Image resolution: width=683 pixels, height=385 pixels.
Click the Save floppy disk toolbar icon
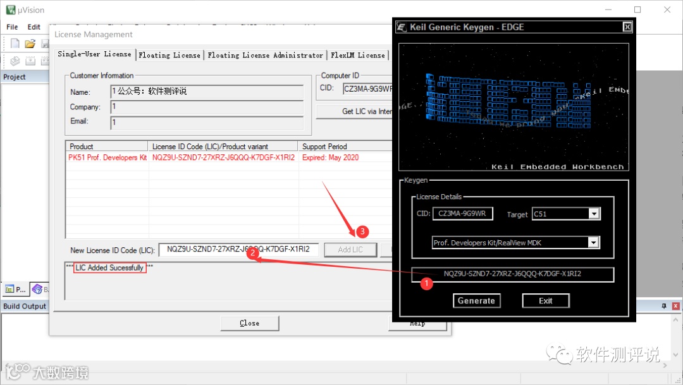pyautogui.click(x=45, y=43)
